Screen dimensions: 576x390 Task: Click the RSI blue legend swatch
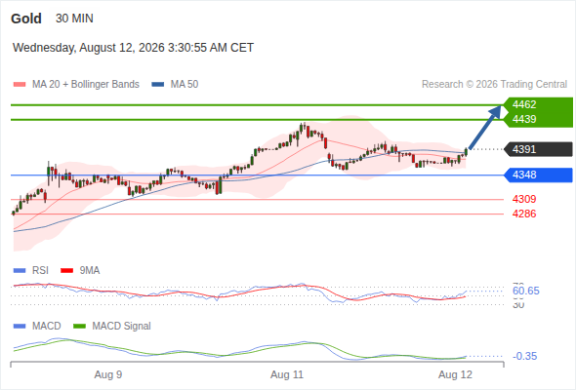[20, 271]
